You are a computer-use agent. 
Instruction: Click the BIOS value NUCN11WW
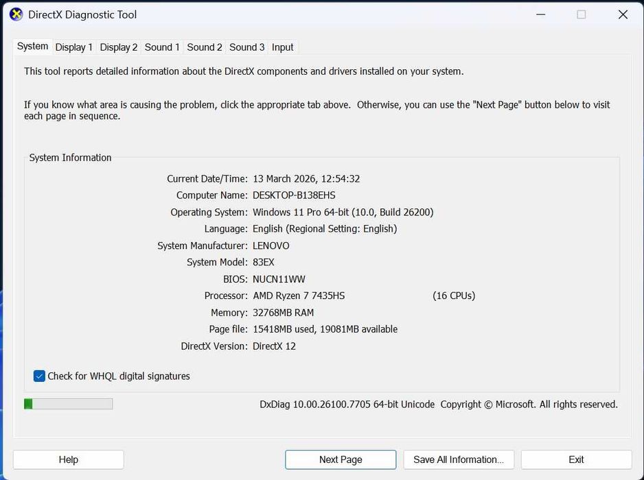279,279
